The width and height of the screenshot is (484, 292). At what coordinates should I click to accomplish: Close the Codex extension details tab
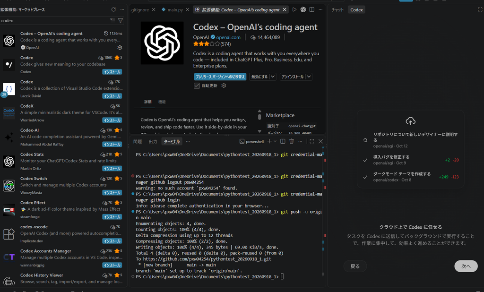[285, 9]
